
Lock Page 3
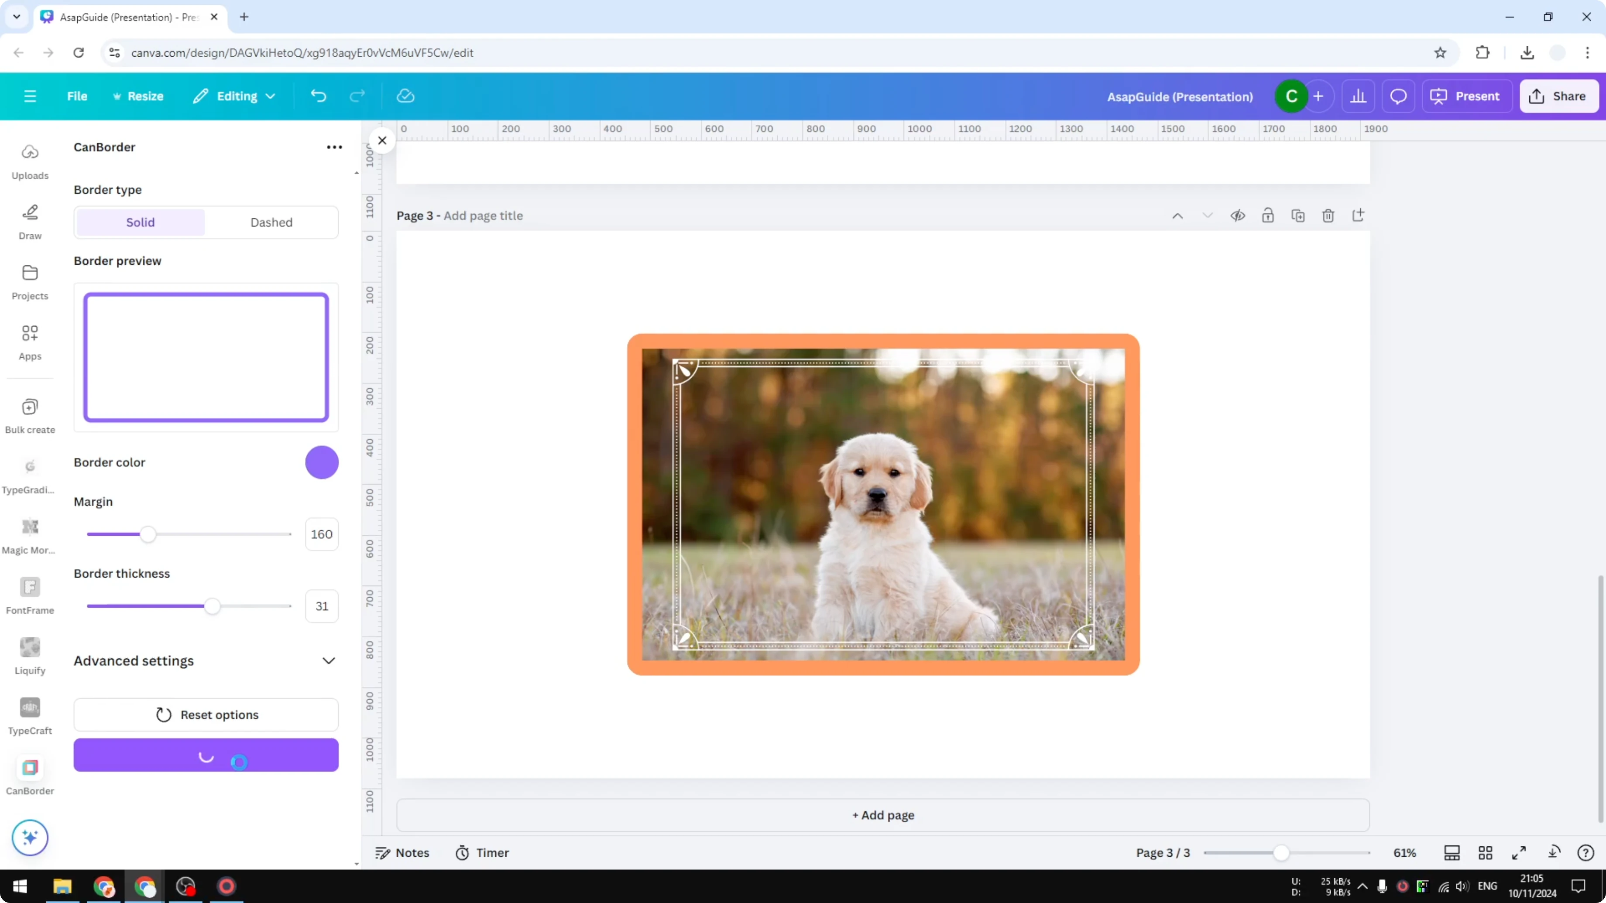point(1268,215)
